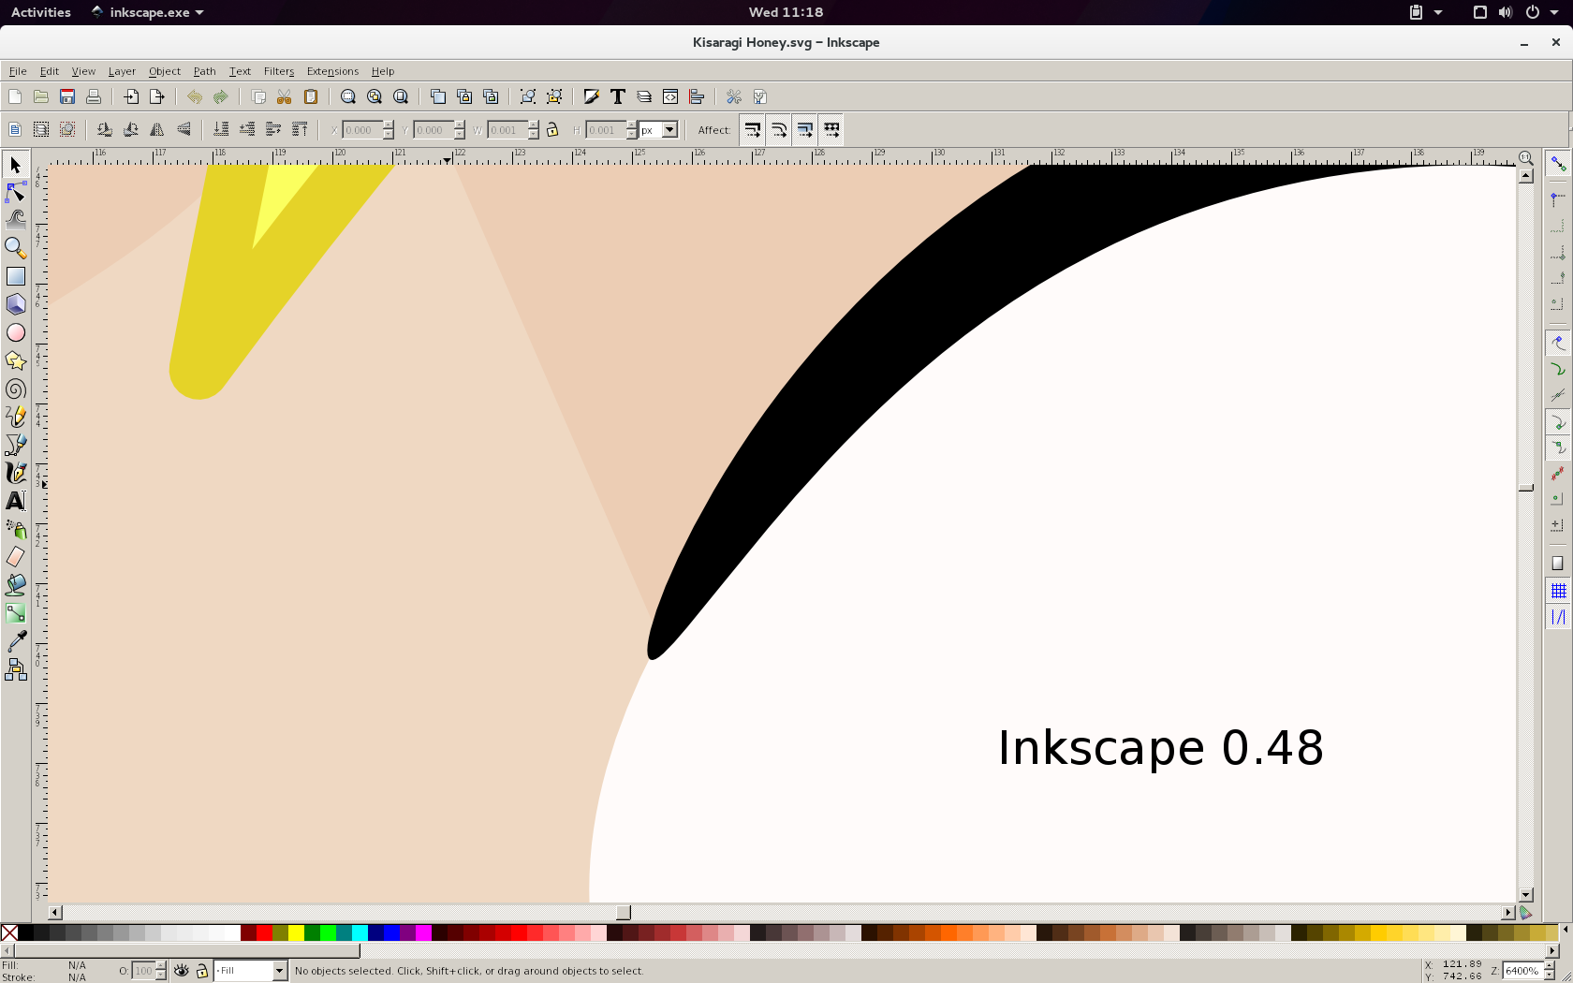Open the Extensions menu
Screen dimensions: 1573x983
tap(332, 71)
